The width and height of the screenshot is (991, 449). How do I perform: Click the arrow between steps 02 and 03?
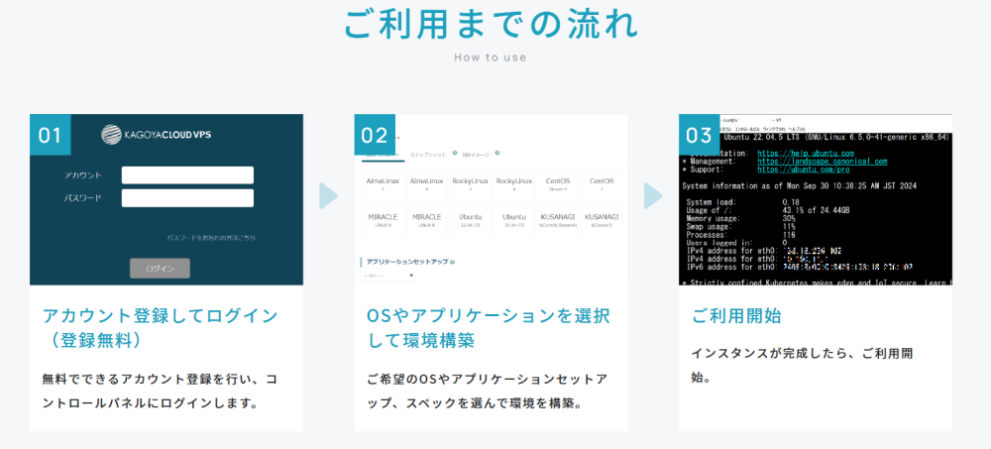coord(652,195)
